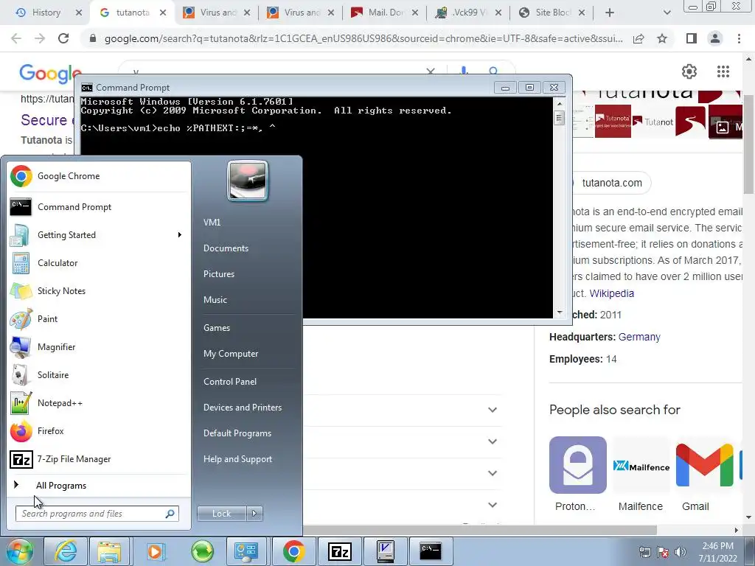Screen dimensions: 755x566
Task: Click the 7-Zip taskbar icon
Action: click(340, 551)
